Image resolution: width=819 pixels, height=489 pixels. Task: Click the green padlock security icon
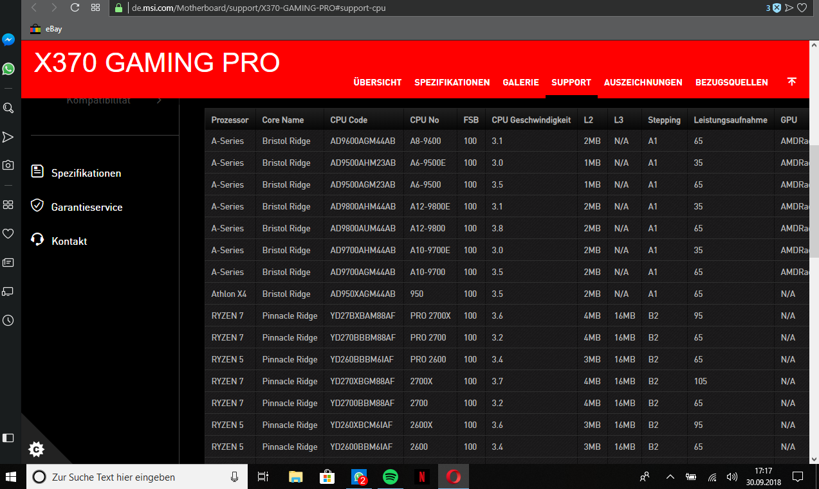click(x=118, y=8)
